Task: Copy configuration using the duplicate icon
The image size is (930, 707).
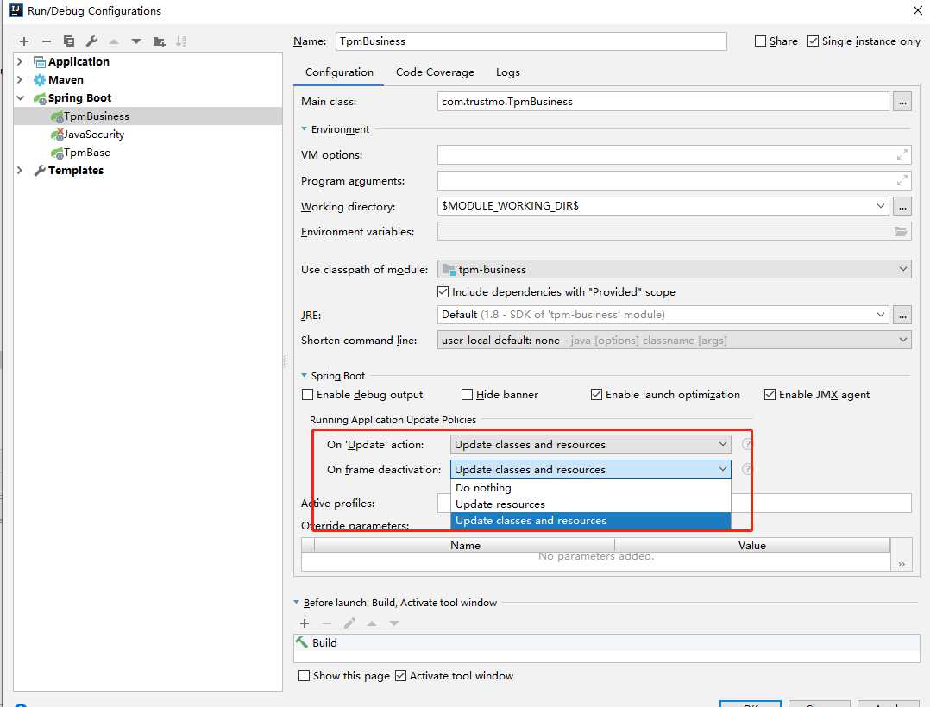Action: (69, 41)
